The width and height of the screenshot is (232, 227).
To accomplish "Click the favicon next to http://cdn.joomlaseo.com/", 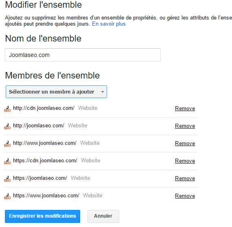I will click(x=7, y=109).
